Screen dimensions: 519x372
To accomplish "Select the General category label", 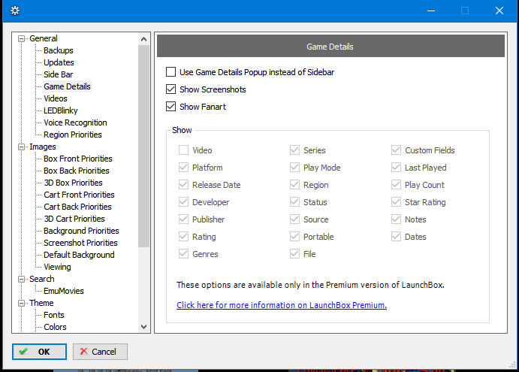I will coord(44,38).
